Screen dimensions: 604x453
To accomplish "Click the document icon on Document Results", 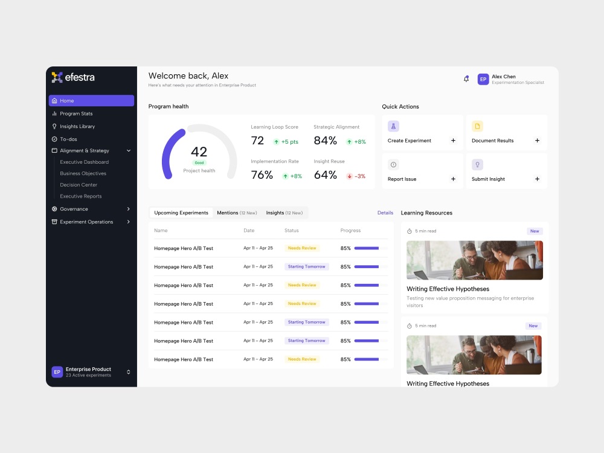I will coord(477,126).
